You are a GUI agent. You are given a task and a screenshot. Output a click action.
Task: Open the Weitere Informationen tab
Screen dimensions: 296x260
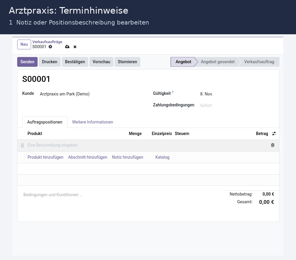click(92, 122)
